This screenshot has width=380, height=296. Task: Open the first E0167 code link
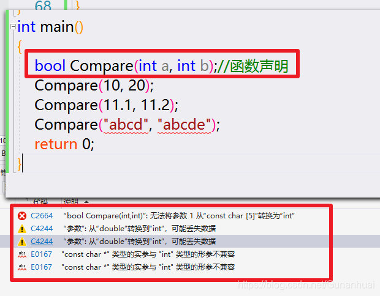pos(42,254)
